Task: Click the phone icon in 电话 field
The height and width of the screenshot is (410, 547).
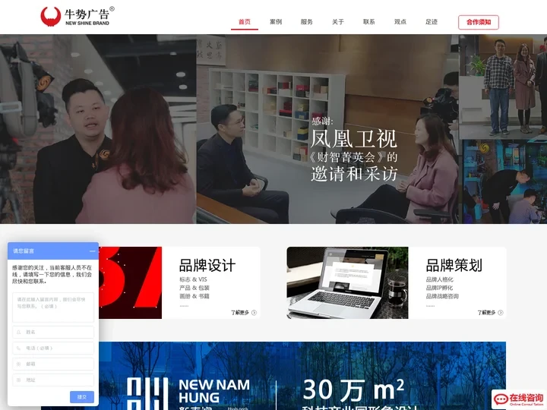Action: point(18,348)
